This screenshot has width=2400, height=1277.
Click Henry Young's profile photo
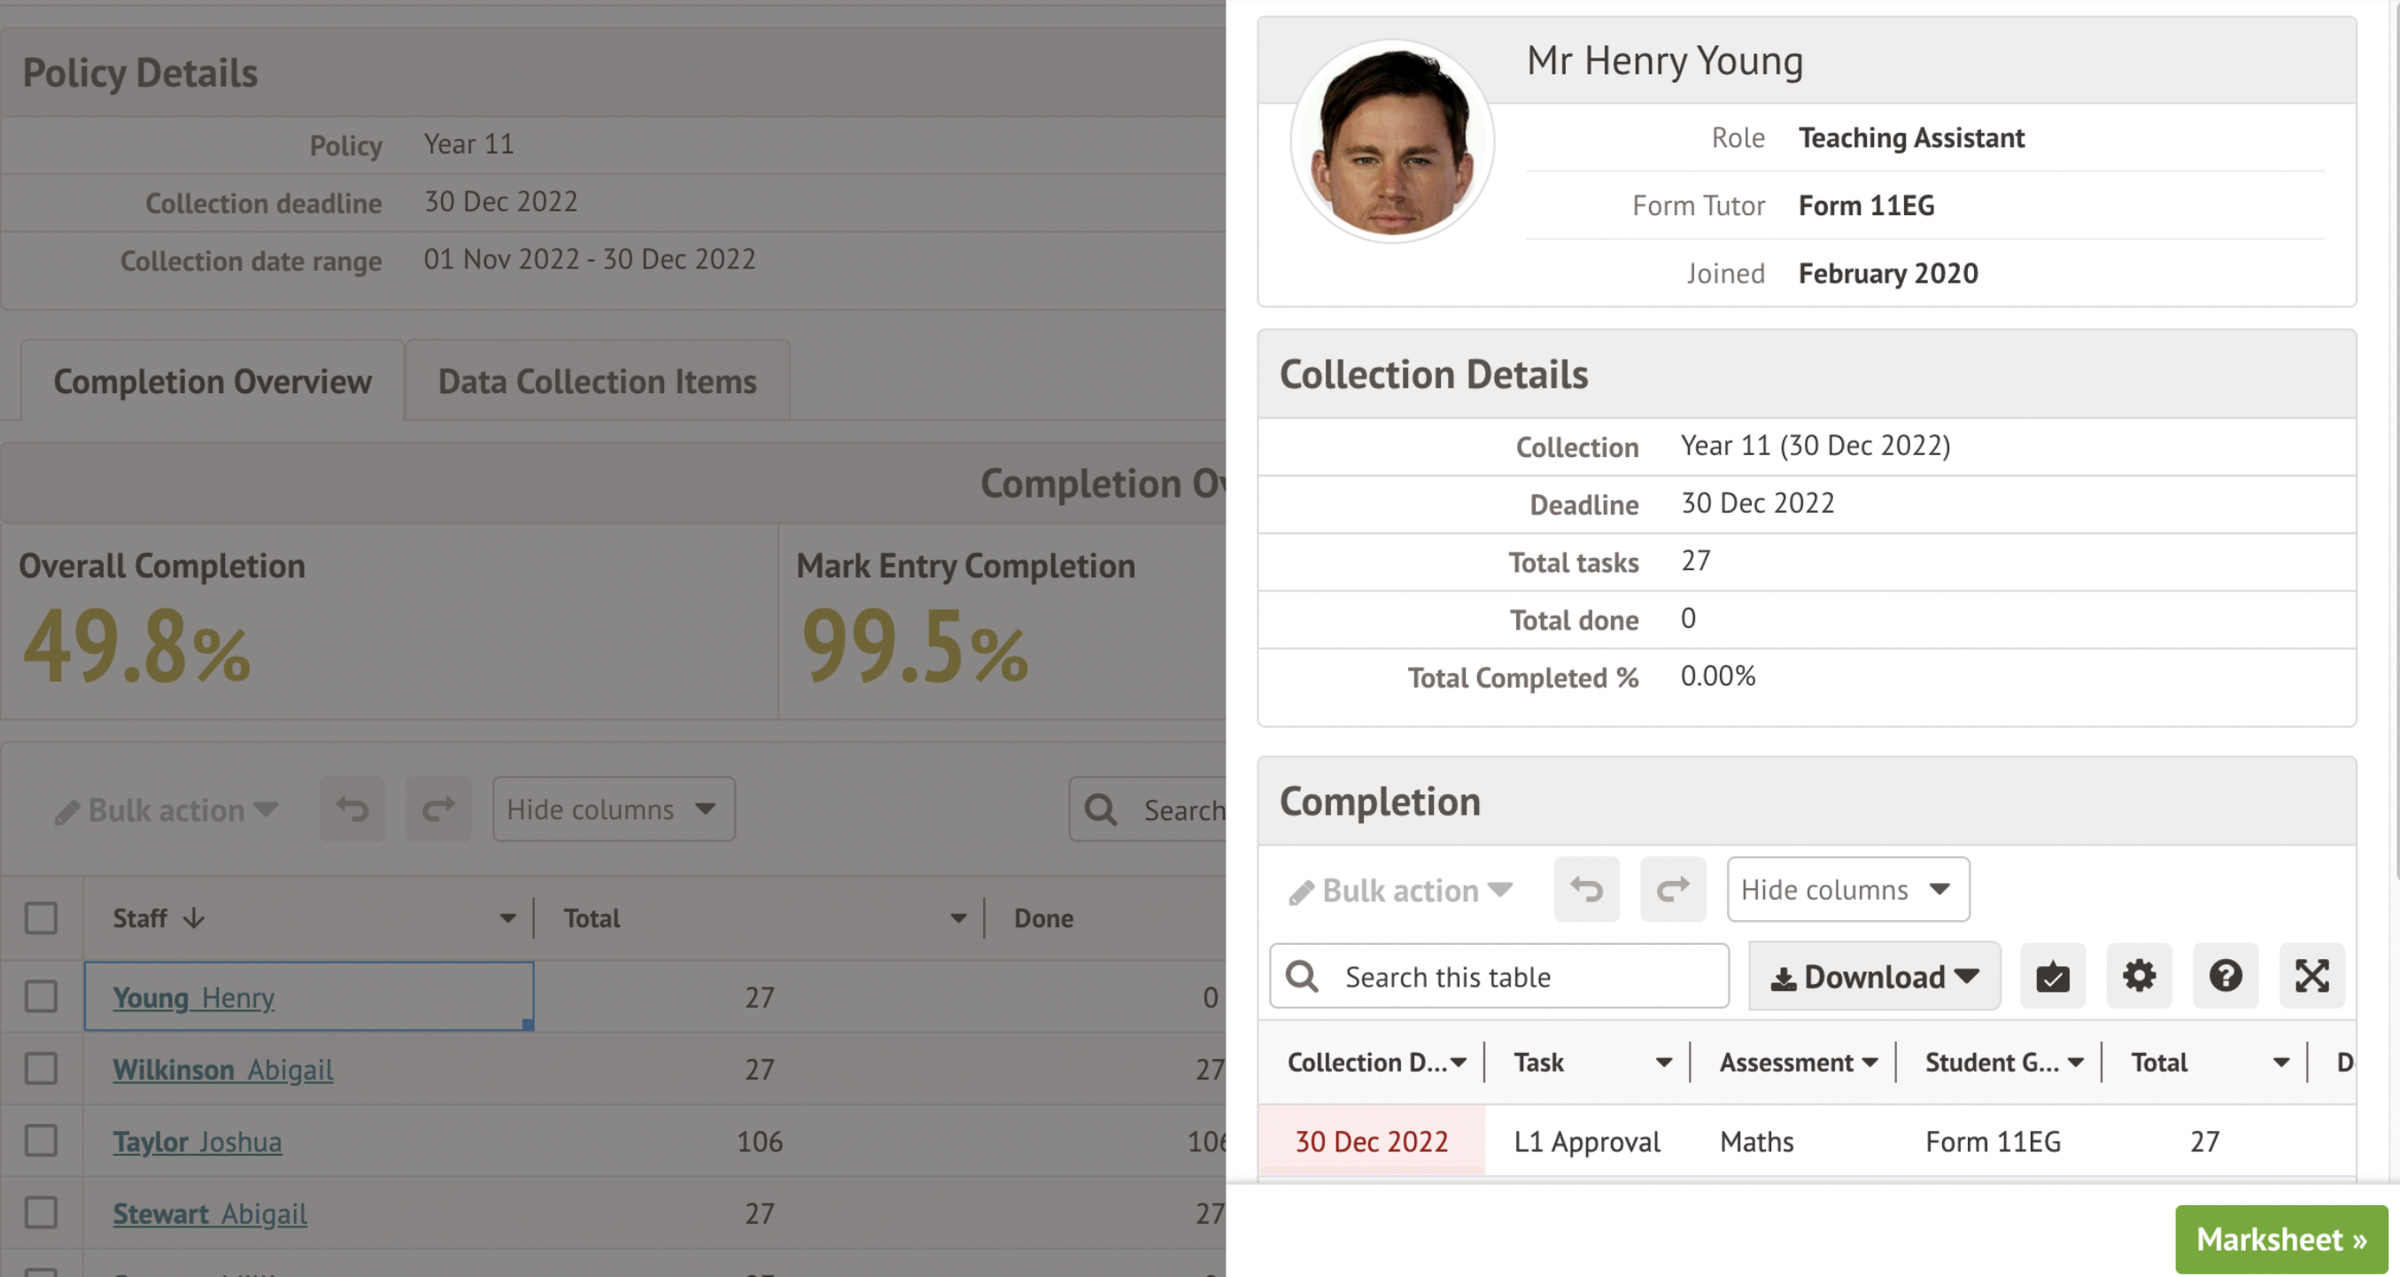(1392, 142)
